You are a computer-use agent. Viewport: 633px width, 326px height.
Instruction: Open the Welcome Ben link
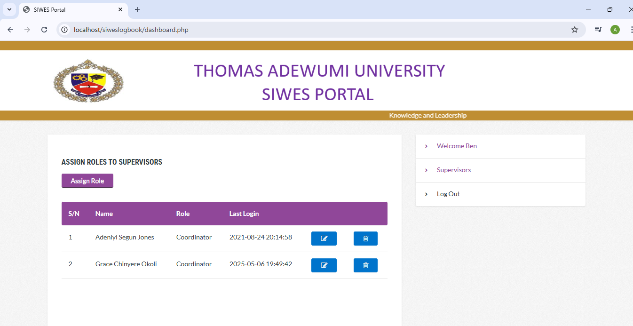(456, 146)
